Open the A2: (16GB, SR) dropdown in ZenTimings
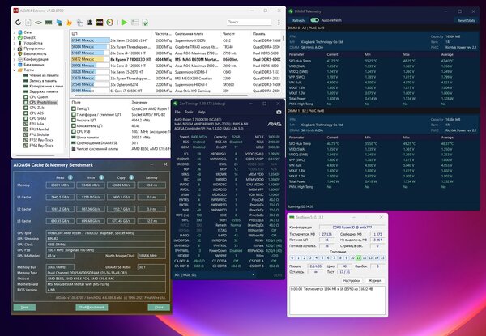Viewport: 486px width, 336px height. tap(215, 274)
